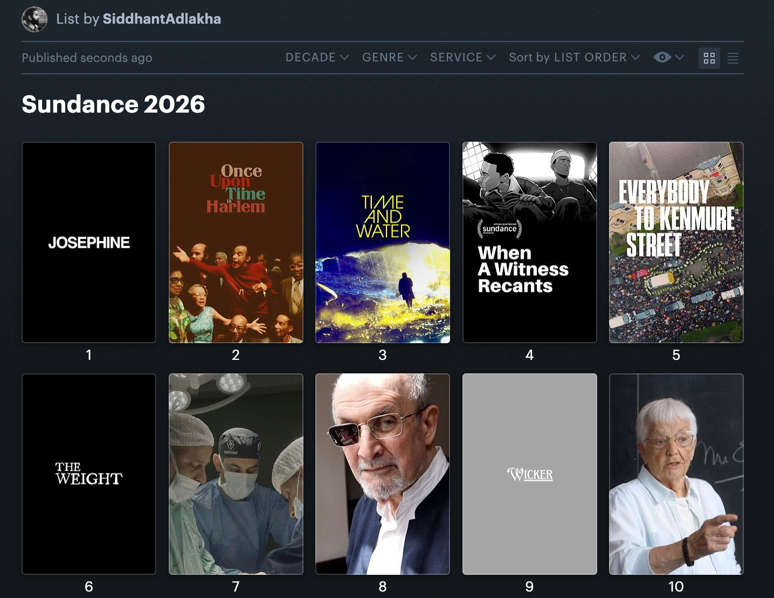
Task: Open the Time and Water poster
Action: pyautogui.click(x=383, y=242)
